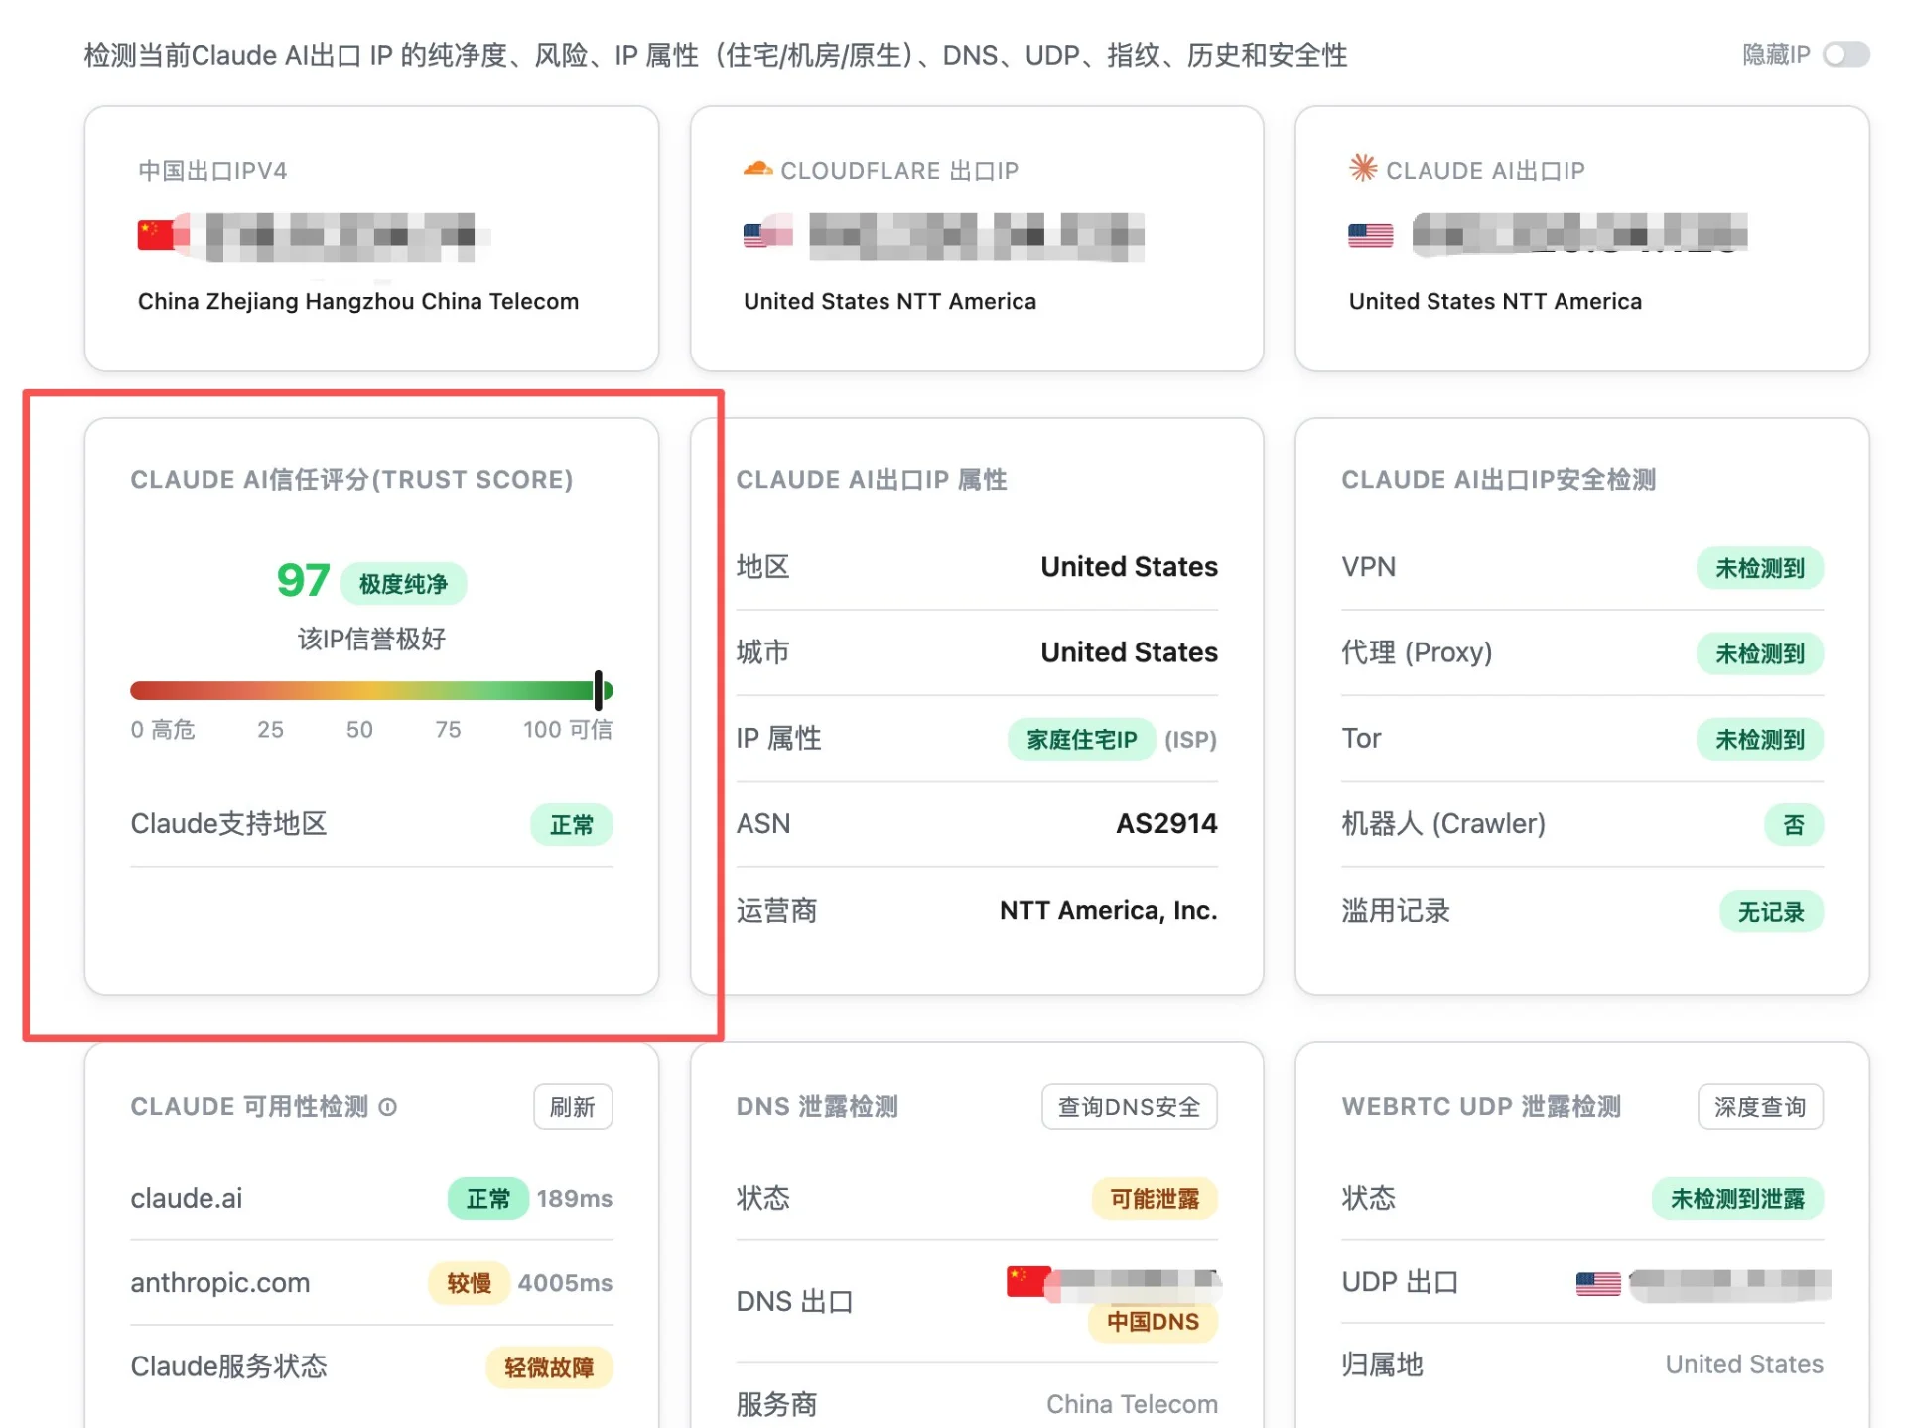Screen dimensions: 1906x1428
Task: Click the 未检测到泄露 WebRTC badge
Action: tap(1737, 1199)
